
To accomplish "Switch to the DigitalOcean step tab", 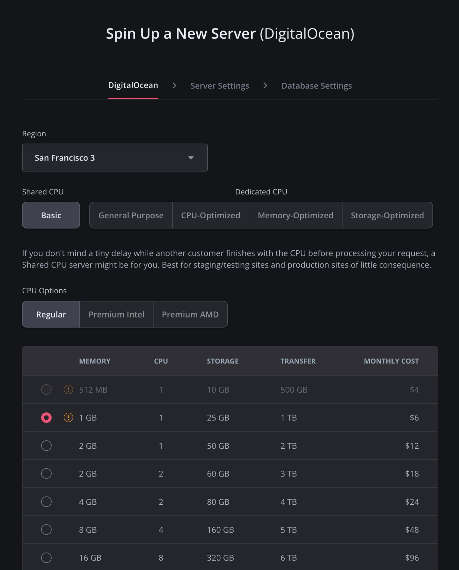I will click(x=133, y=86).
